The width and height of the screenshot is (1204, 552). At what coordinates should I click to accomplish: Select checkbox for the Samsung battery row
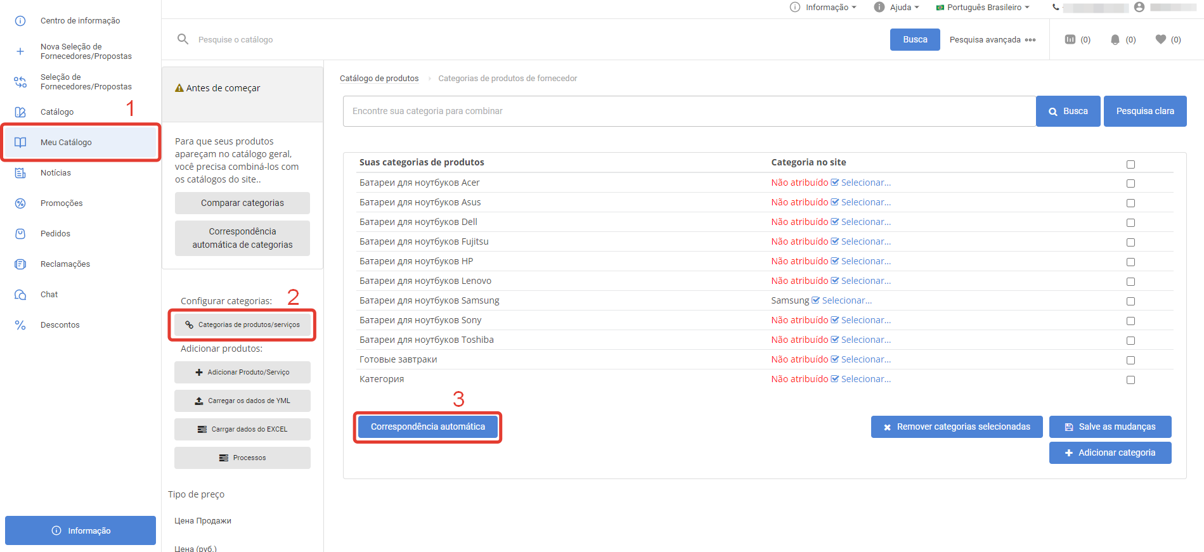[x=1130, y=301]
